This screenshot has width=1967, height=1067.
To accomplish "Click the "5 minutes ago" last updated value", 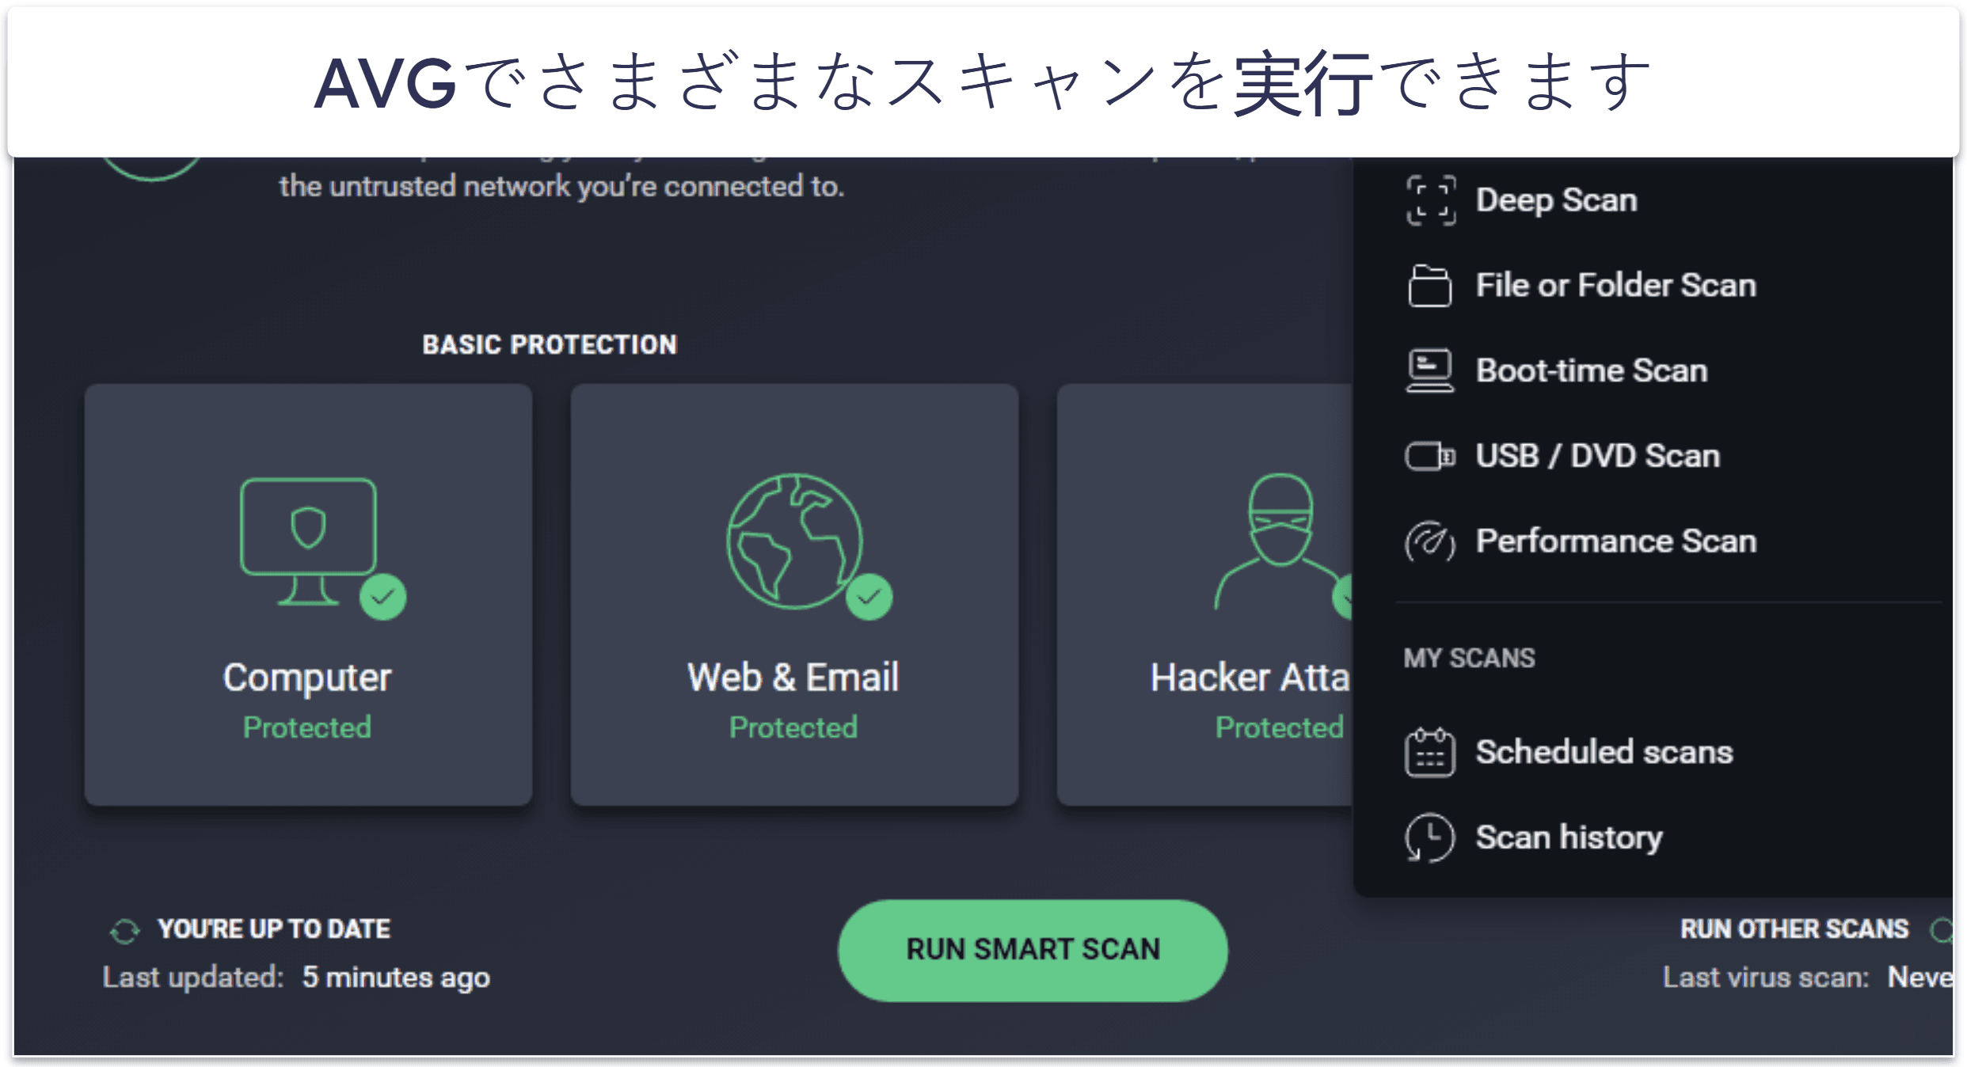I will coord(396,978).
